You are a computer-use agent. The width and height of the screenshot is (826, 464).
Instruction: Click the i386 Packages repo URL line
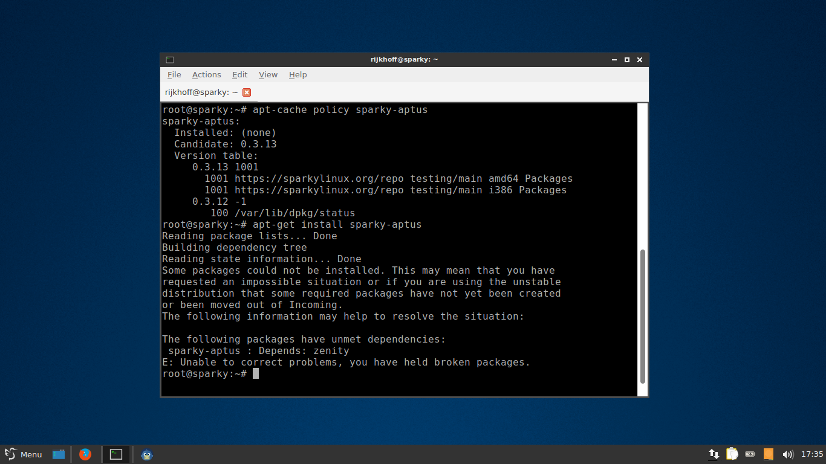385,190
